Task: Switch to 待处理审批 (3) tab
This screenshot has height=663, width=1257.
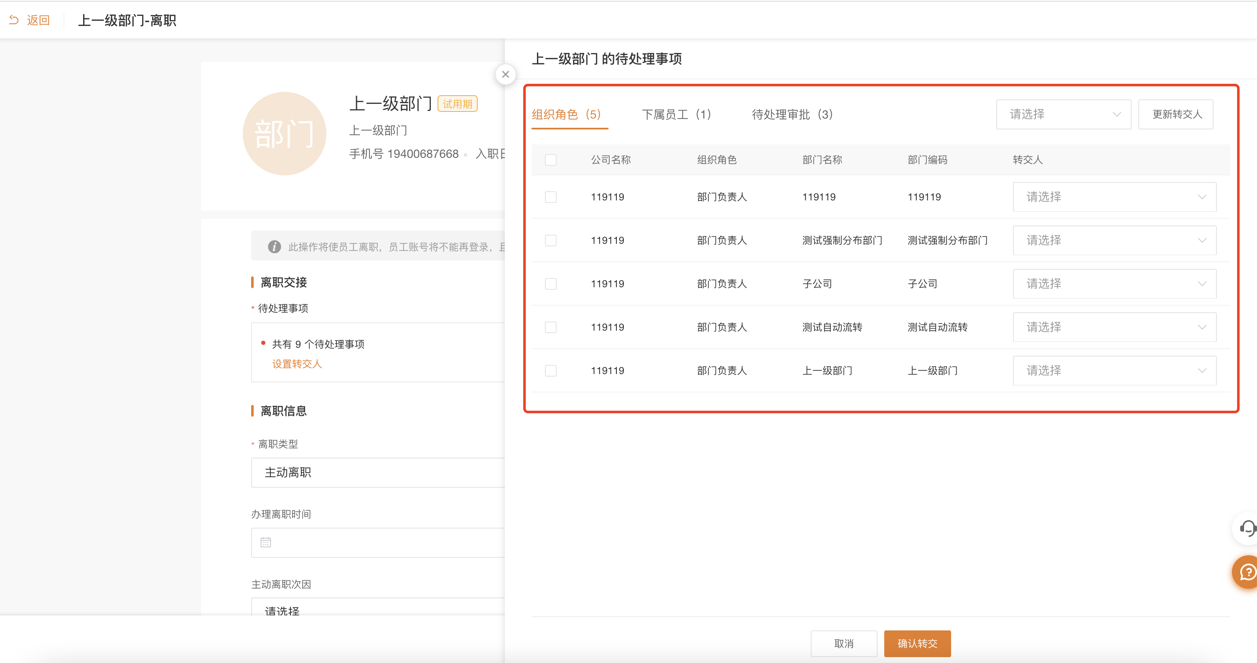Action: [792, 114]
